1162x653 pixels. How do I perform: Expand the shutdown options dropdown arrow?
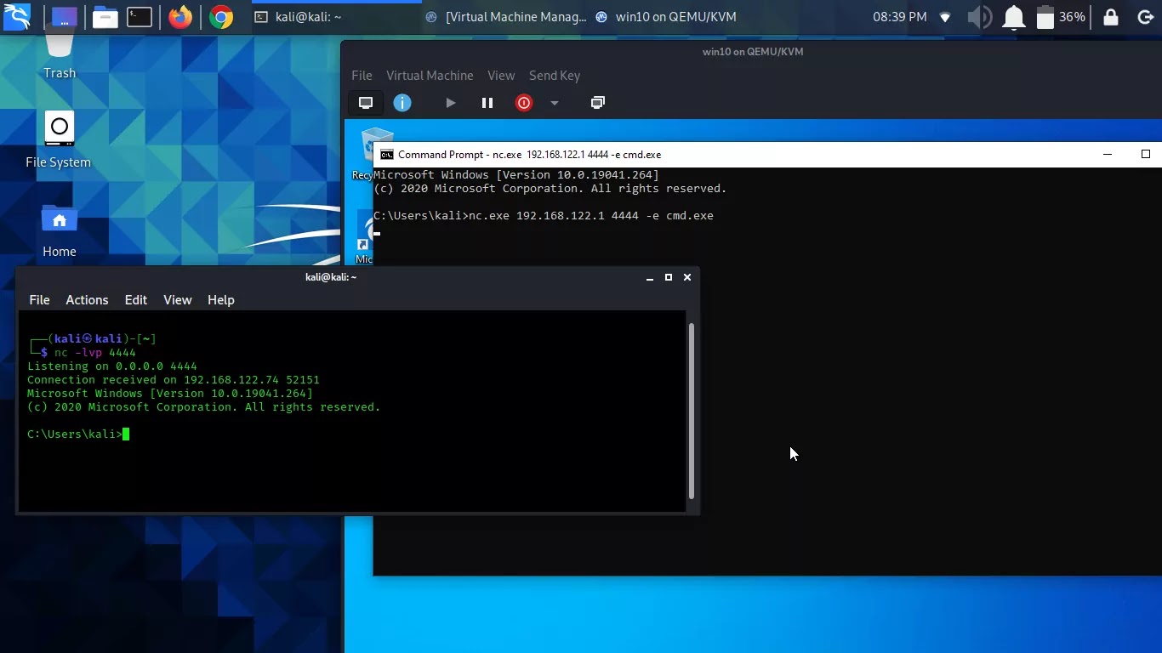pyautogui.click(x=555, y=103)
